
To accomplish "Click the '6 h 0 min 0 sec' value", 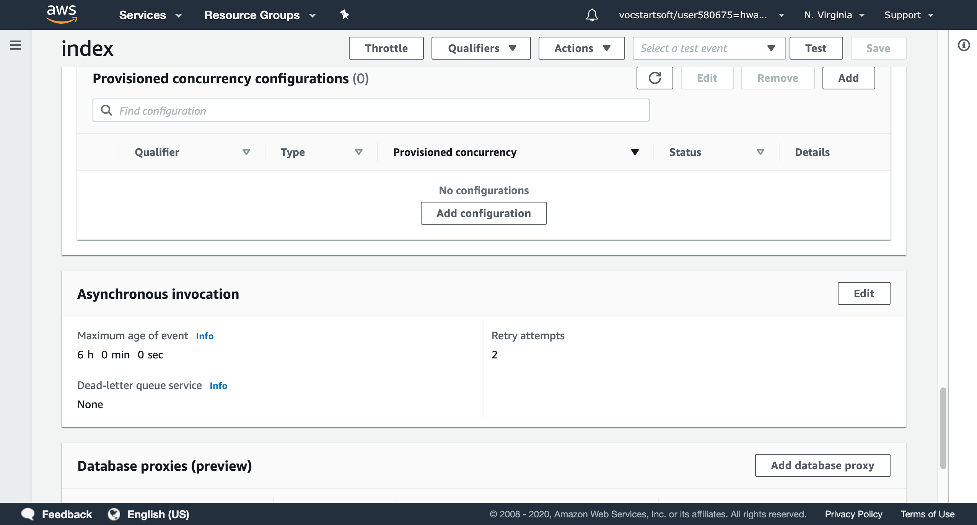I will (x=120, y=355).
